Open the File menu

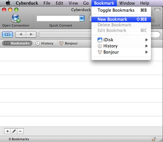(x=47, y=3)
